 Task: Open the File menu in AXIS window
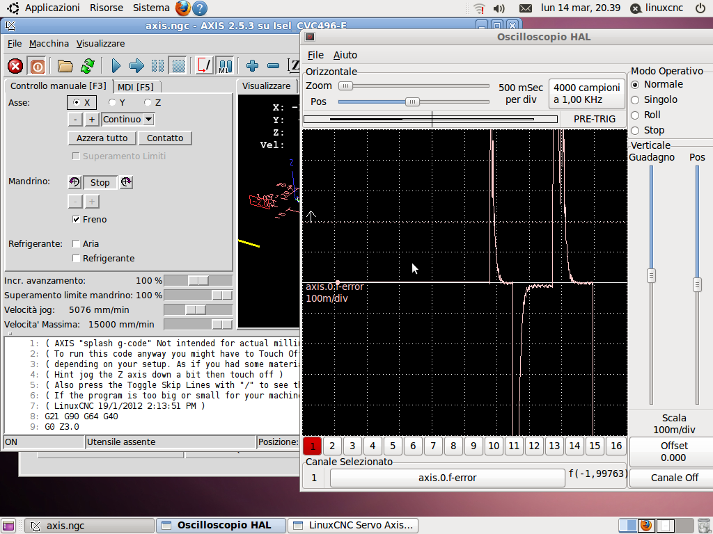pos(15,44)
